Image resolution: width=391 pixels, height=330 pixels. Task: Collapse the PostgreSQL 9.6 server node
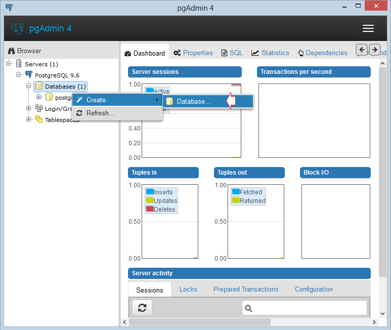click(x=18, y=74)
